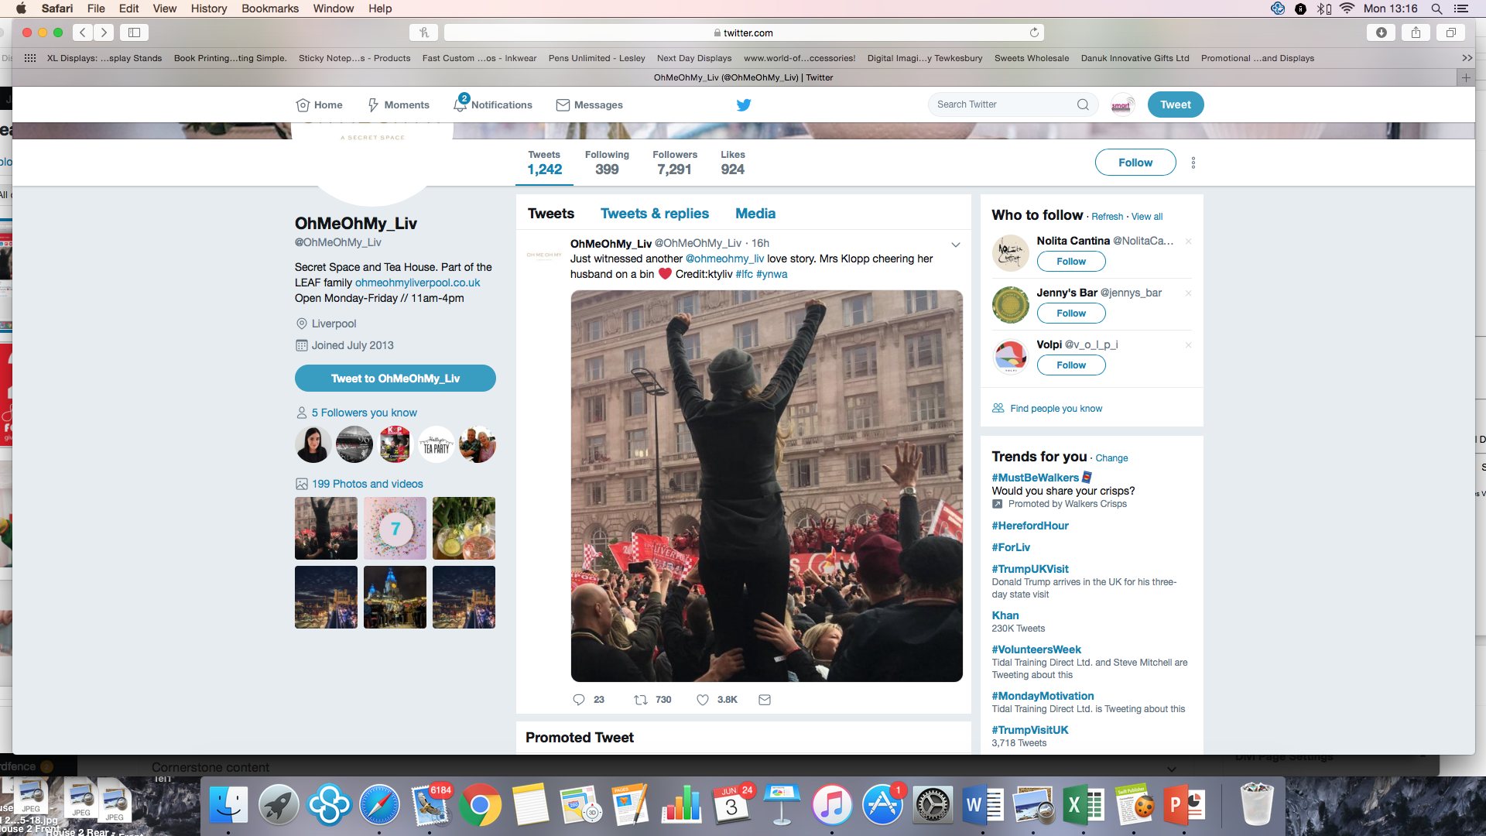Switch to the Media tab
The width and height of the screenshot is (1486, 836).
(x=755, y=214)
